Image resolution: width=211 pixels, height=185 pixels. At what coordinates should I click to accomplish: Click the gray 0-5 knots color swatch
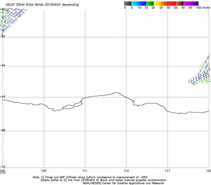click(x=128, y=3)
